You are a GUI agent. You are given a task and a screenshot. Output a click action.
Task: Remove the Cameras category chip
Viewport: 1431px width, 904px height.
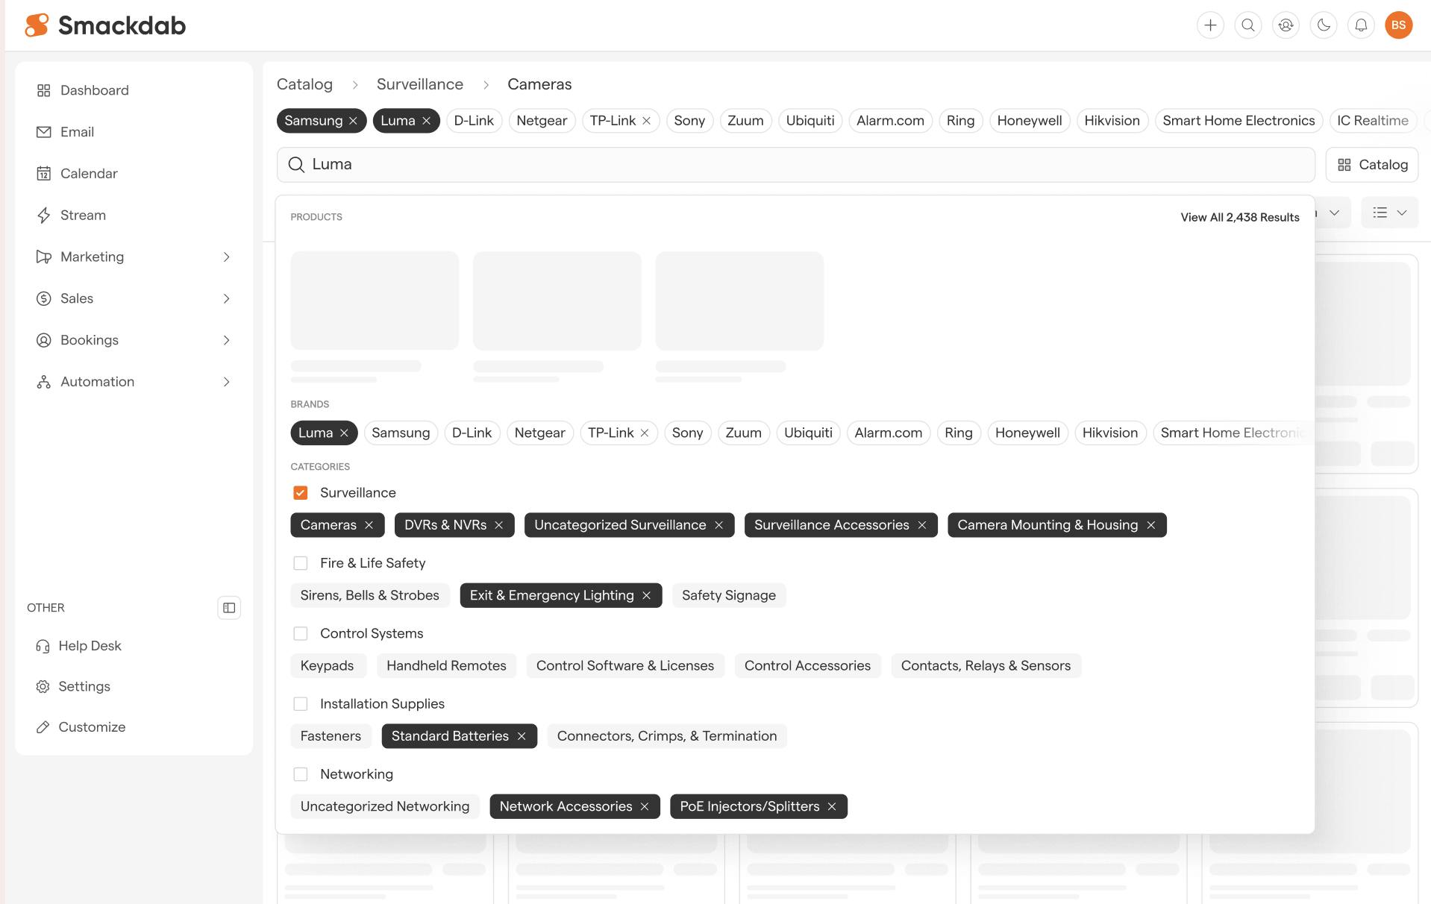tap(369, 526)
